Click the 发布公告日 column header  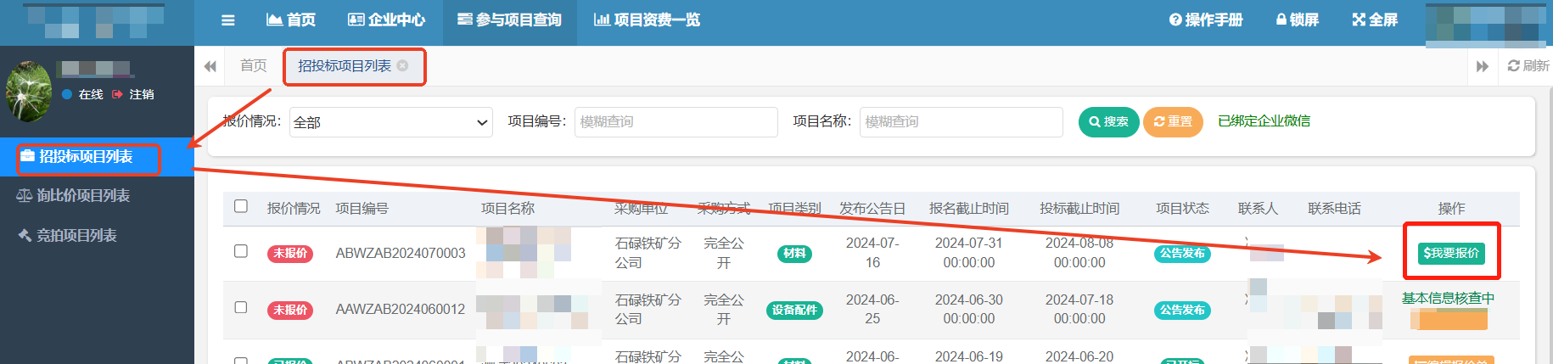(872, 209)
